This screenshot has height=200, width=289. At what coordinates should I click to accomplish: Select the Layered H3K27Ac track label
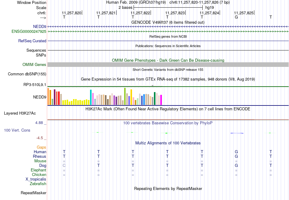pyautogui.click(x=20, y=113)
